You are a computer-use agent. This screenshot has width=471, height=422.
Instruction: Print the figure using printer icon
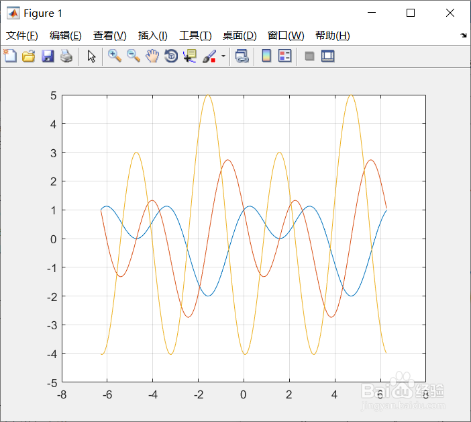tap(66, 56)
